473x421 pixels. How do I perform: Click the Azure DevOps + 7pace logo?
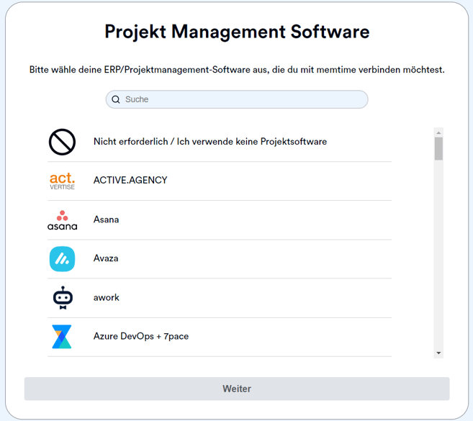(x=62, y=337)
